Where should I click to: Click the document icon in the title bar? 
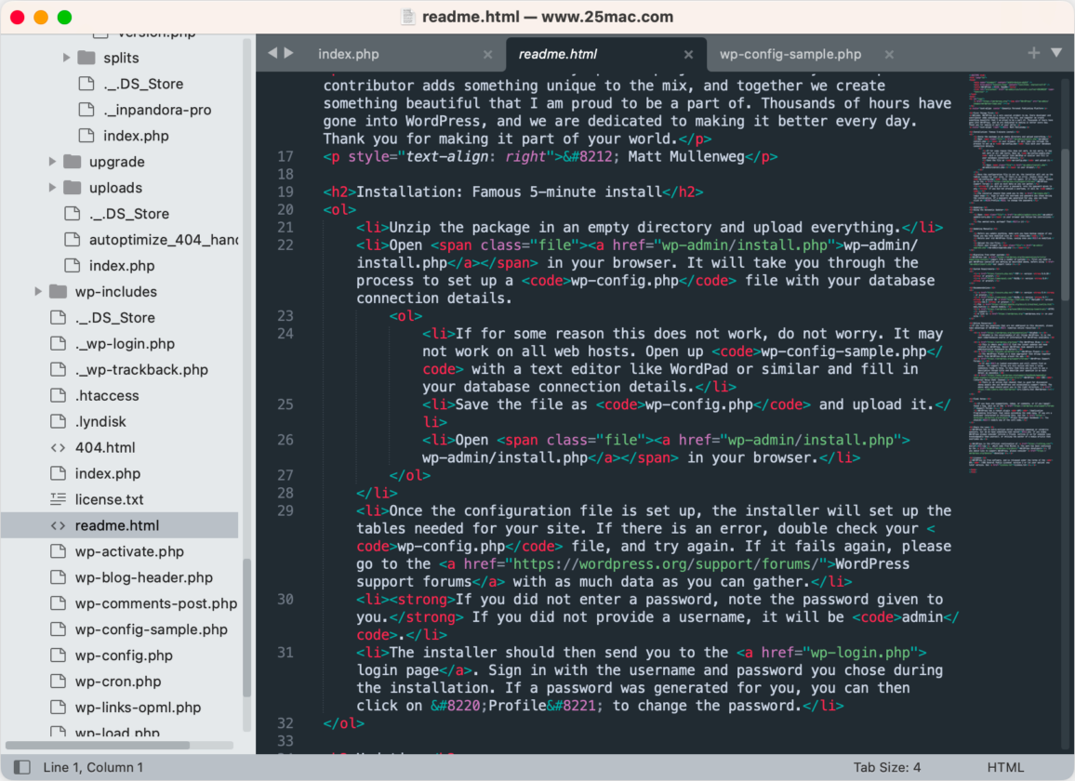408,17
